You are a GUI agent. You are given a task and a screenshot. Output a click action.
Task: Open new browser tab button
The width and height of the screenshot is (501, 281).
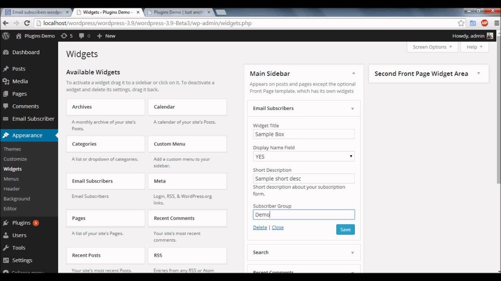220,12
